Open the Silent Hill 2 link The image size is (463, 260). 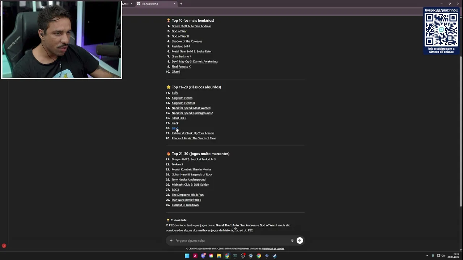(x=179, y=118)
